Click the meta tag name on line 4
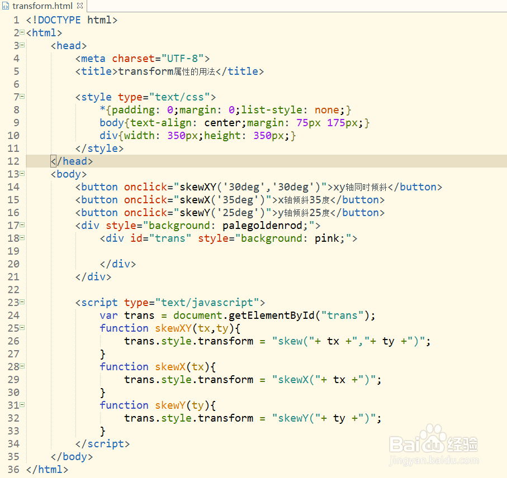 (x=93, y=59)
